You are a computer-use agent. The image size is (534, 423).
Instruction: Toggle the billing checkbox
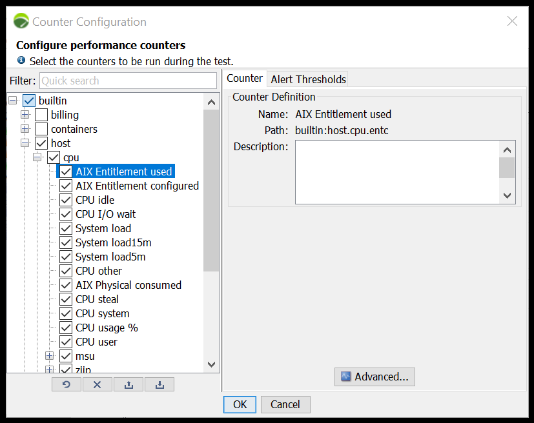pos(41,115)
